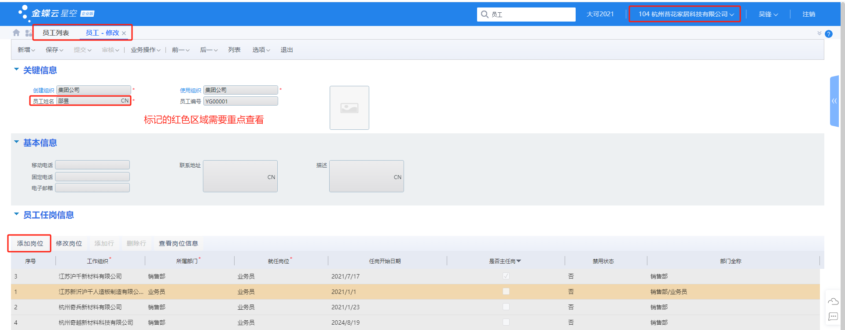Open the 业务操作 menu
The height and width of the screenshot is (330, 845).
coord(145,50)
